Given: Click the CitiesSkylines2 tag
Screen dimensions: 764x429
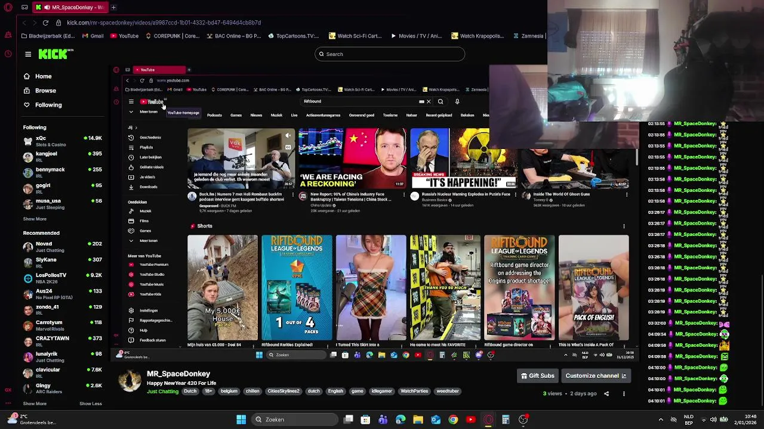Looking at the screenshot, I should [284, 391].
